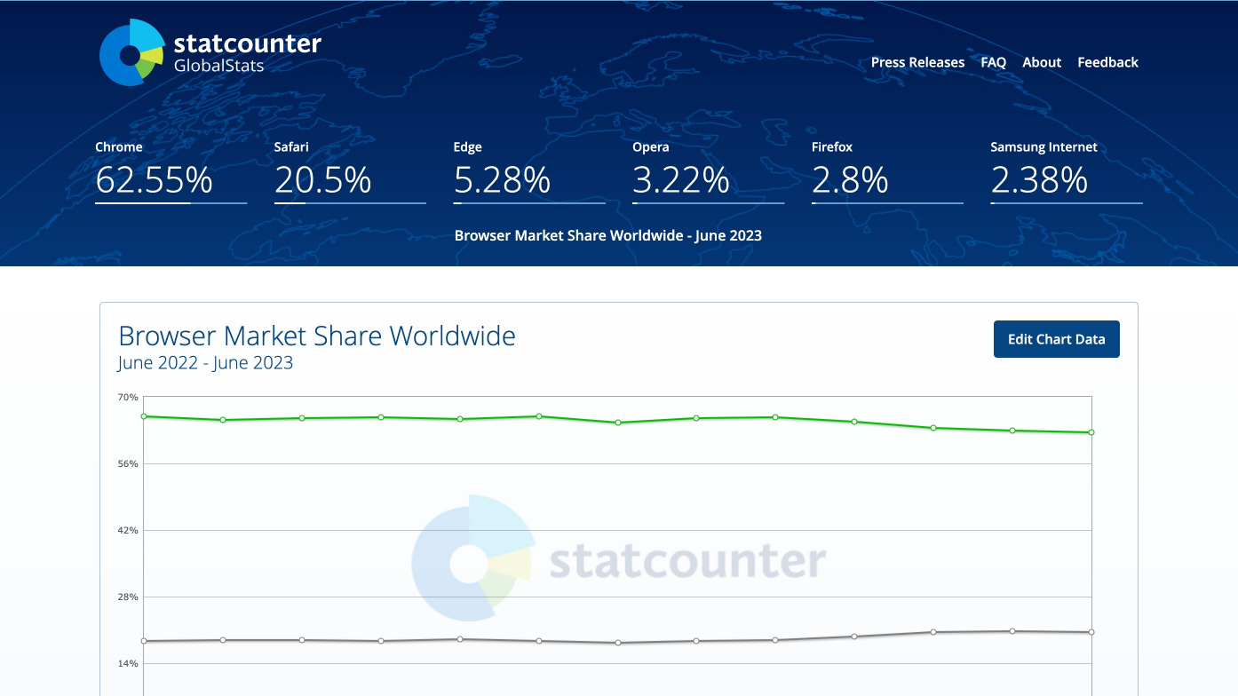Click the last data point on gray Safari line

[1091, 632]
